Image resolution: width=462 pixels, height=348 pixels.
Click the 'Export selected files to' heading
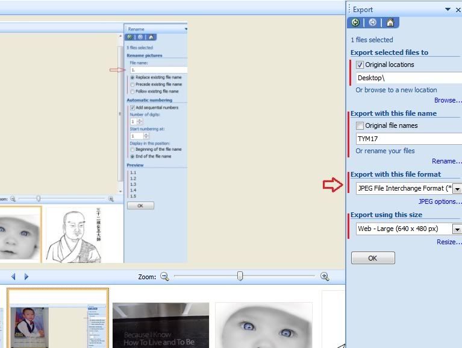click(x=389, y=52)
